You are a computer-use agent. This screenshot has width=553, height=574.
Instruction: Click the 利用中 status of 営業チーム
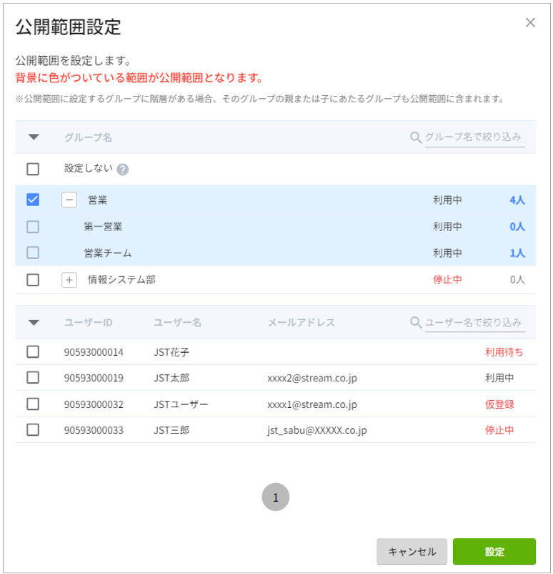447,253
